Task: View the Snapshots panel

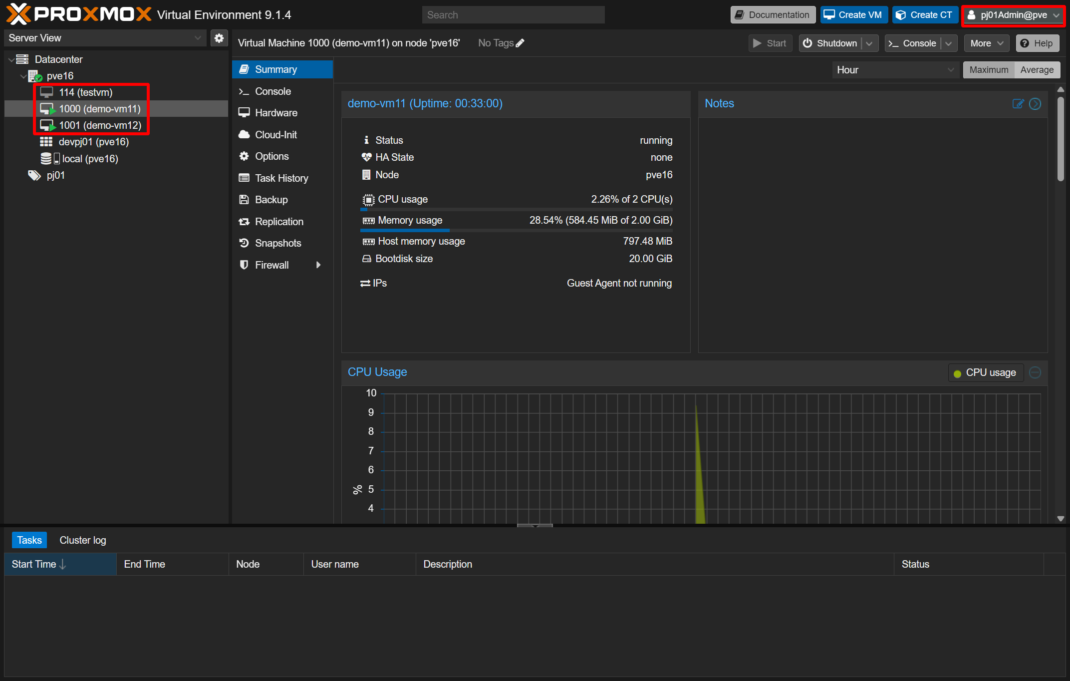Action: 278,243
